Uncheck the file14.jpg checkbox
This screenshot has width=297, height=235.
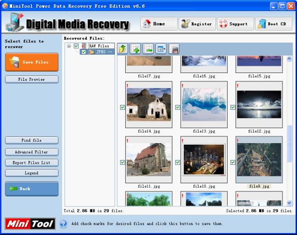tap(123, 107)
